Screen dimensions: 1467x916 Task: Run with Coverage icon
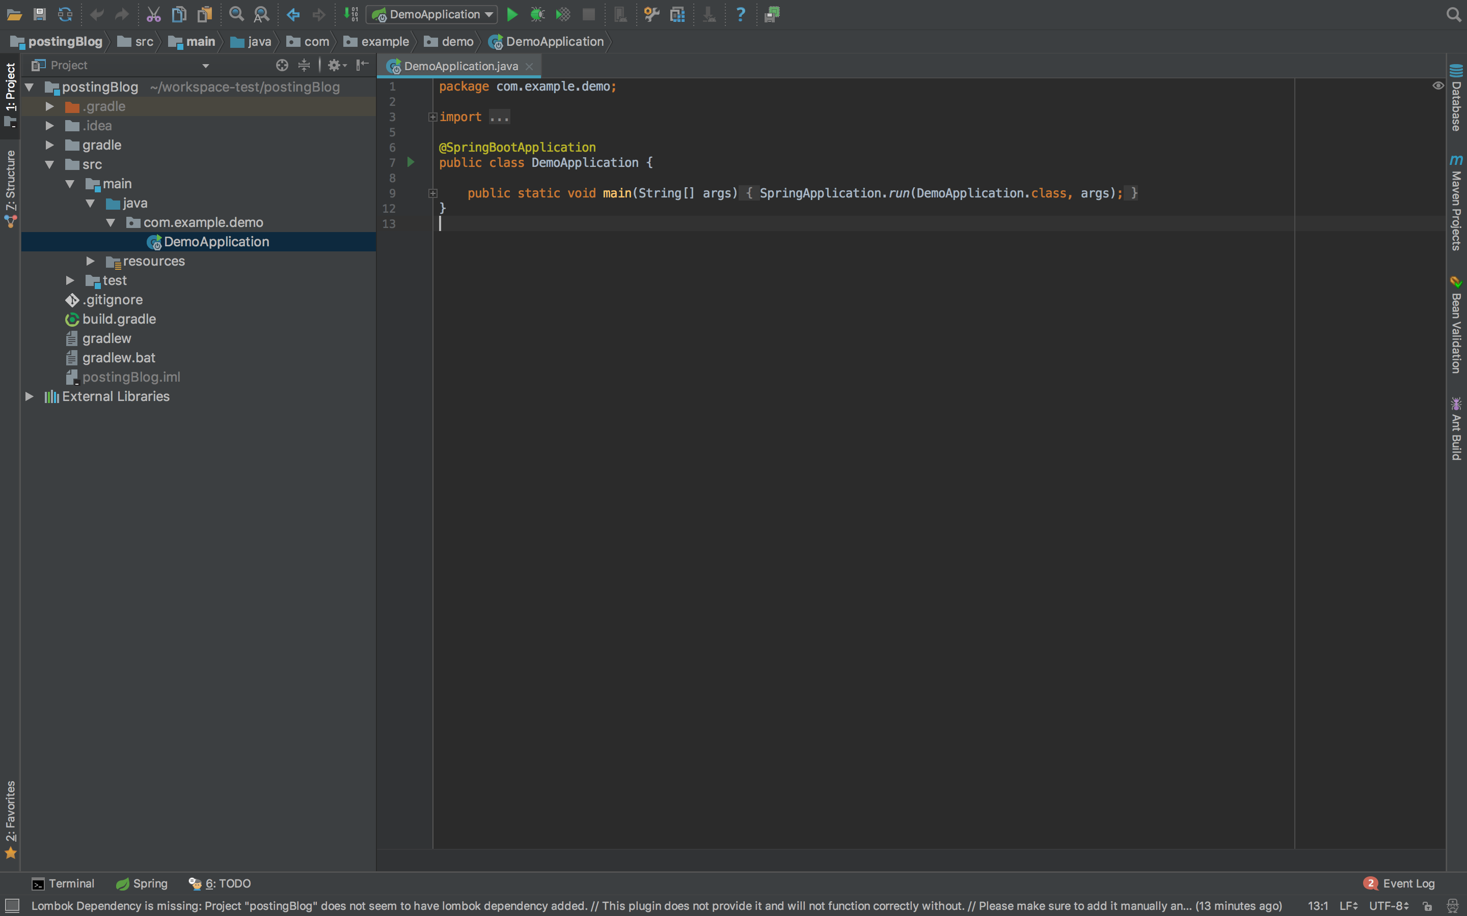pos(563,15)
